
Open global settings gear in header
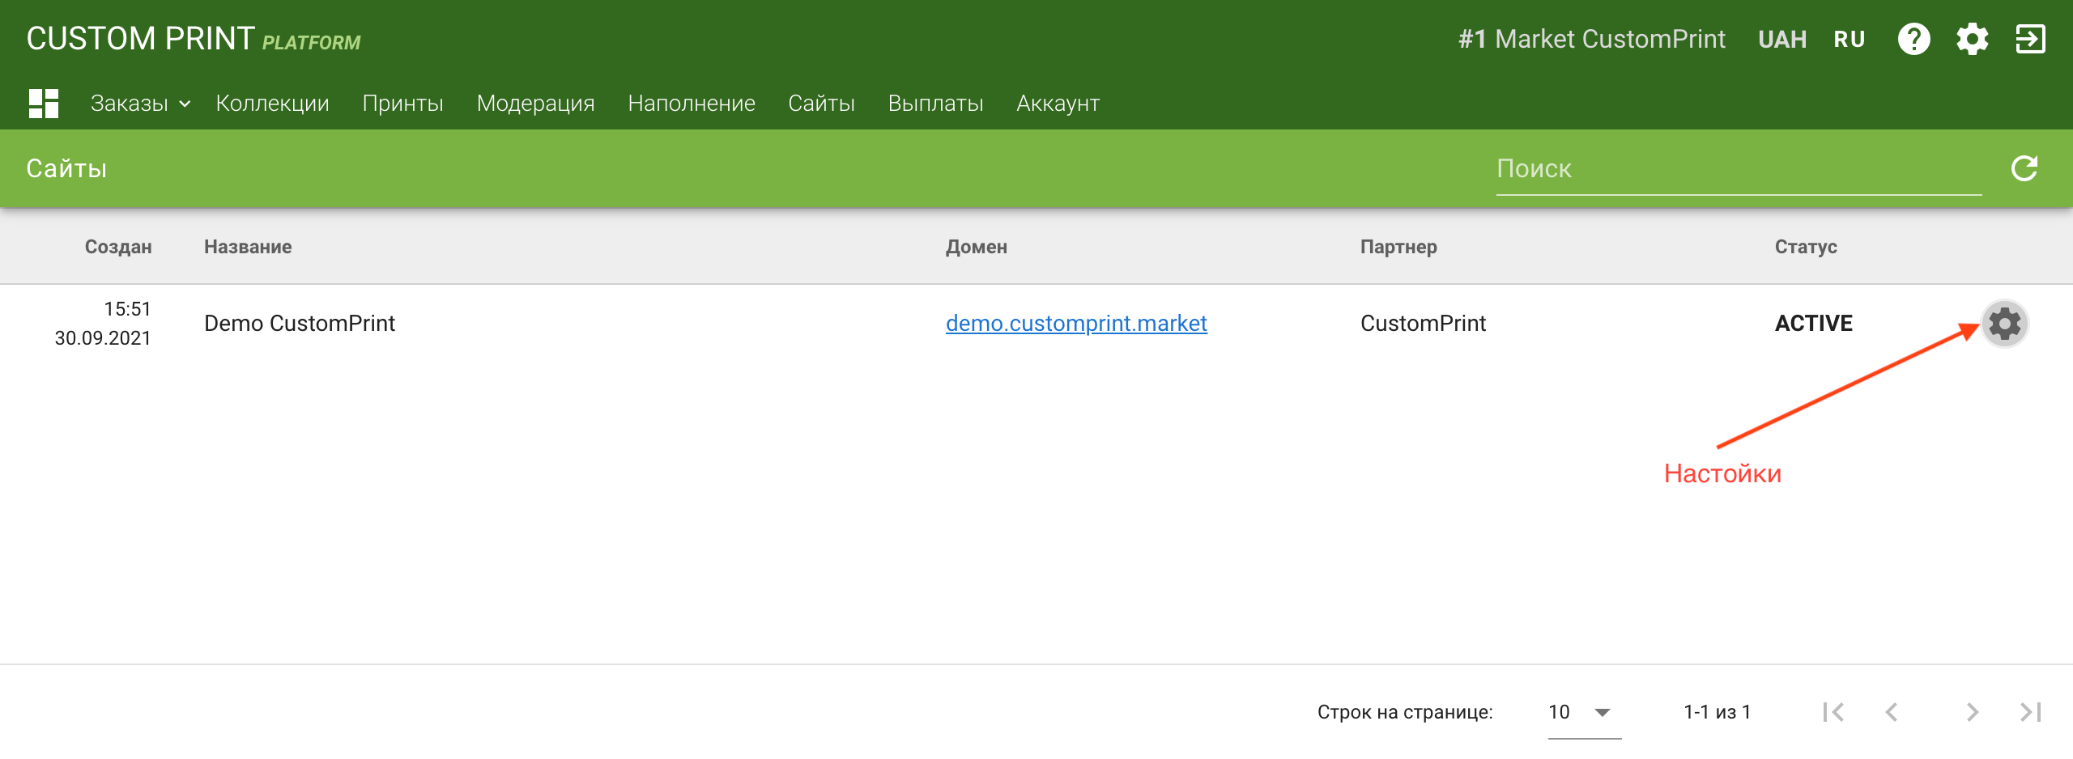point(1972,39)
